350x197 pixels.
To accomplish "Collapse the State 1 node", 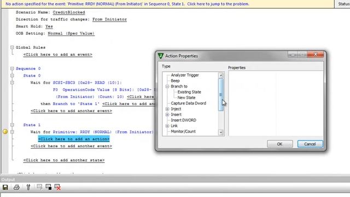I will tap(12, 125).
